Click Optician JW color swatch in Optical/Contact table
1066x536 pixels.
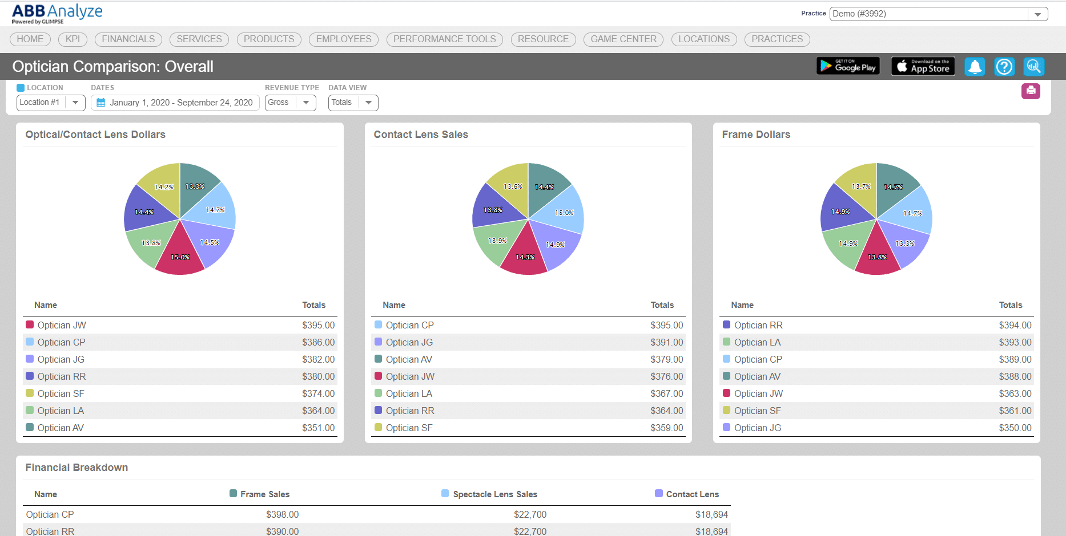pyautogui.click(x=30, y=324)
